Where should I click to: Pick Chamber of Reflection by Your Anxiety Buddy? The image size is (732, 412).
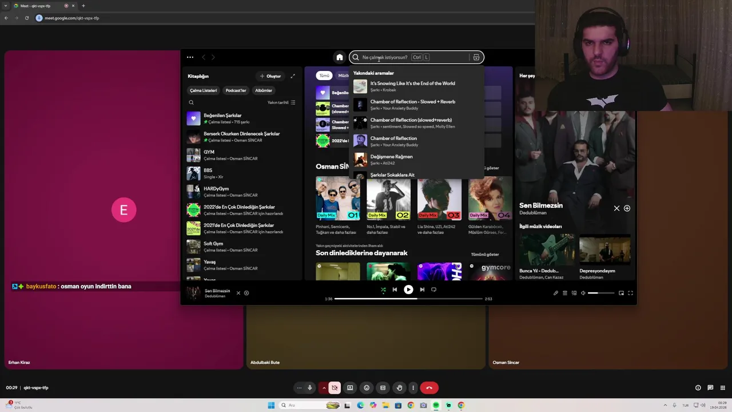pos(417,141)
